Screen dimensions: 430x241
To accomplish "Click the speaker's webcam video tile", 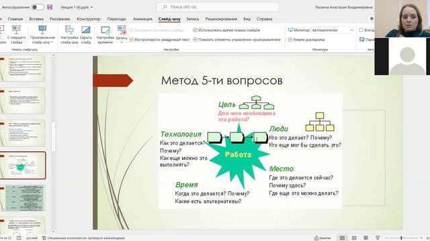I will (x=402, y=19).
